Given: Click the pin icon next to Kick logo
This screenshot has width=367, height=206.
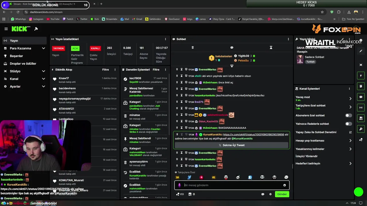Looking at the screenshot, I should coord(36,29).
